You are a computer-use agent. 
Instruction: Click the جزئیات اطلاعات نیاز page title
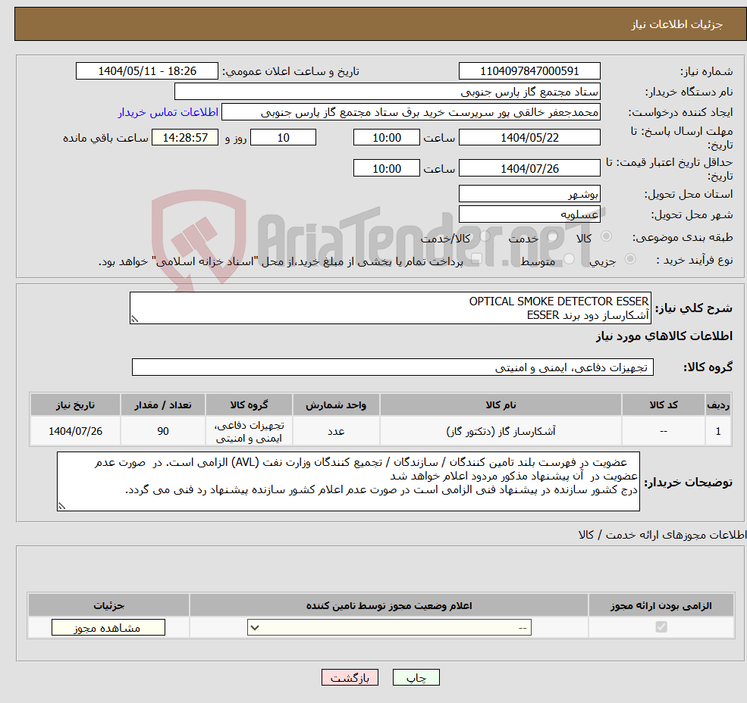click(x=677, y=24)
